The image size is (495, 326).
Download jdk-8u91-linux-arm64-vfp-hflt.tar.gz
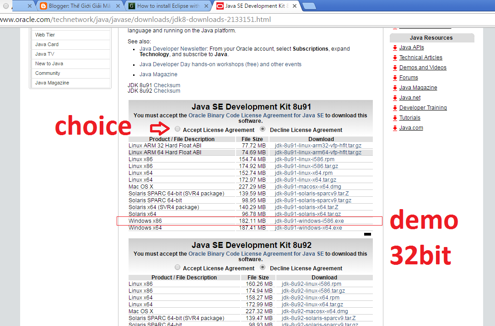(x=318, y=152)
